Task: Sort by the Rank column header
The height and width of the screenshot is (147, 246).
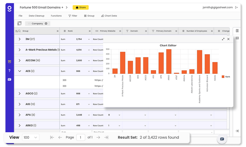Action: pyautogui.click(x=70, y=31)
